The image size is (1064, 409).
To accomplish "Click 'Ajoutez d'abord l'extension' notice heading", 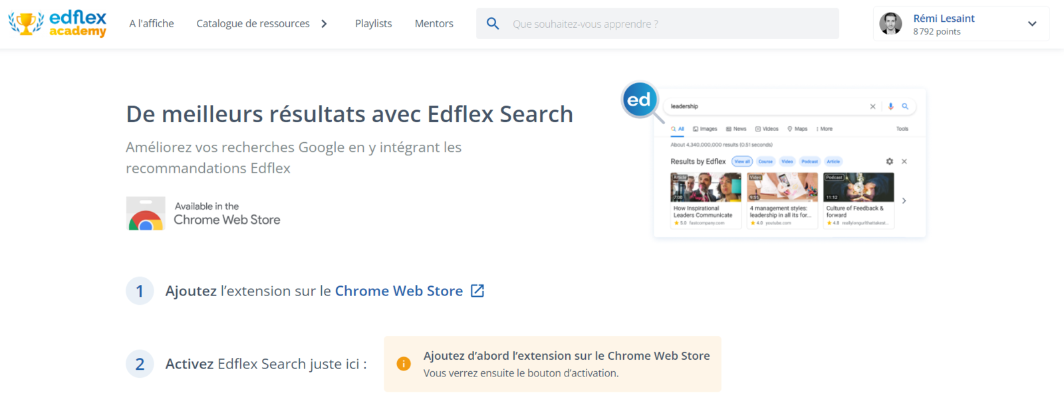I will (x=567, y=356).
